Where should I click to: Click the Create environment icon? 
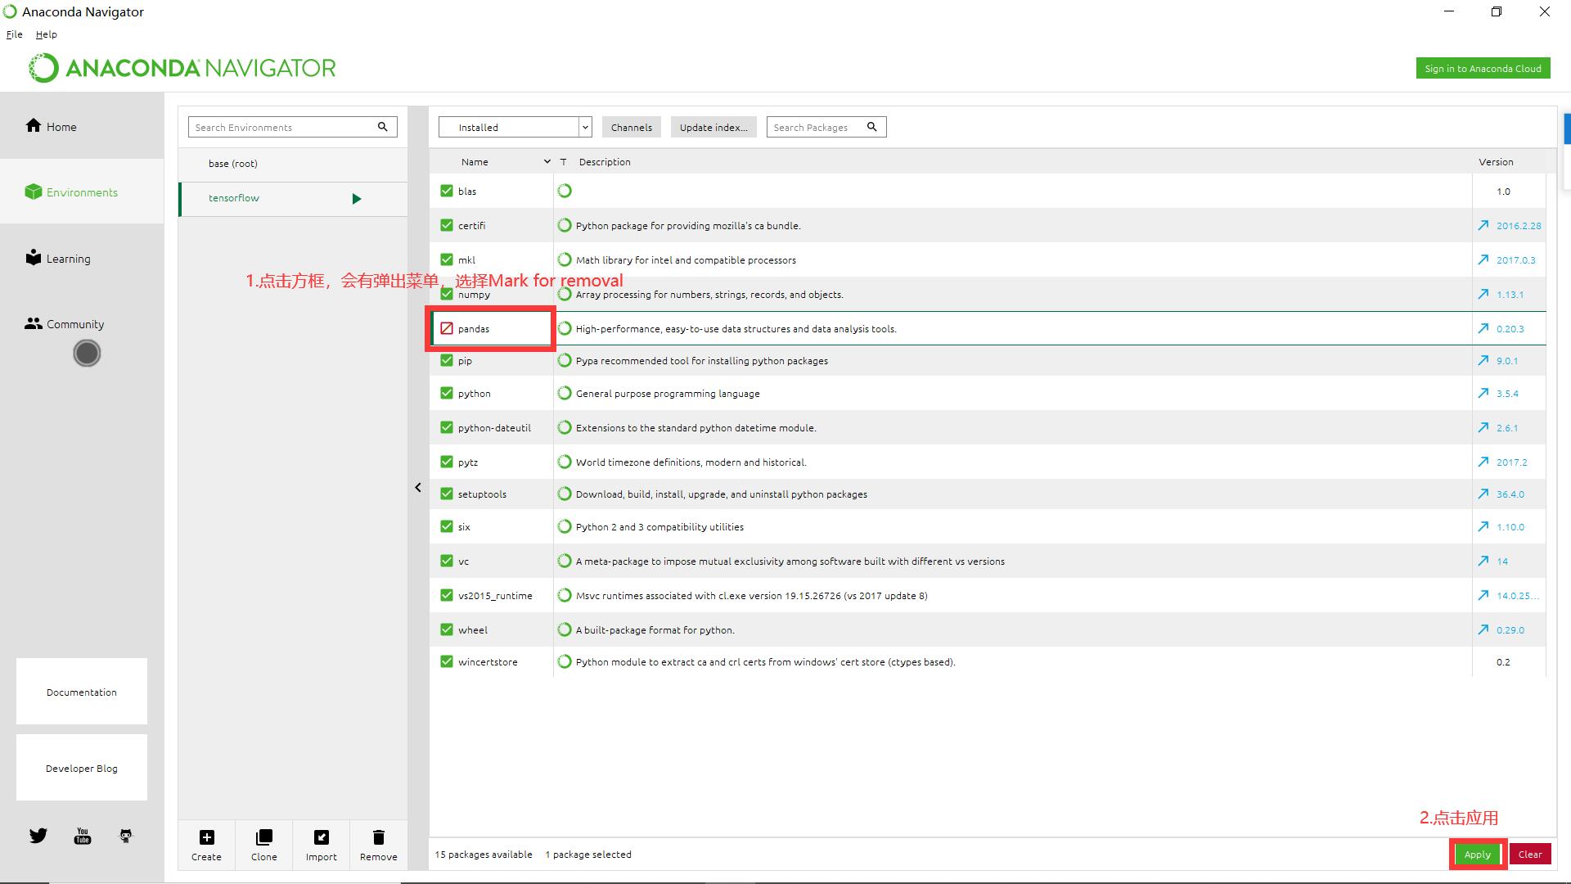pos(206,837)
